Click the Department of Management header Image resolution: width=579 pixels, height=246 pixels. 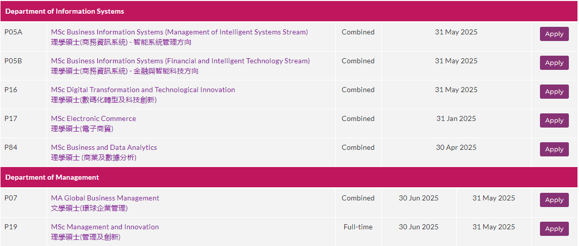[x=289, y=177]
